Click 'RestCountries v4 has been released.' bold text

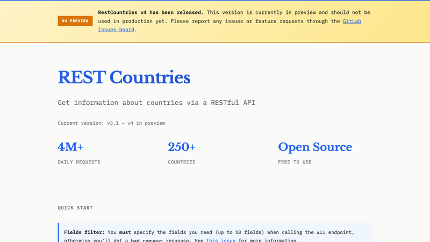click(151, 12)
